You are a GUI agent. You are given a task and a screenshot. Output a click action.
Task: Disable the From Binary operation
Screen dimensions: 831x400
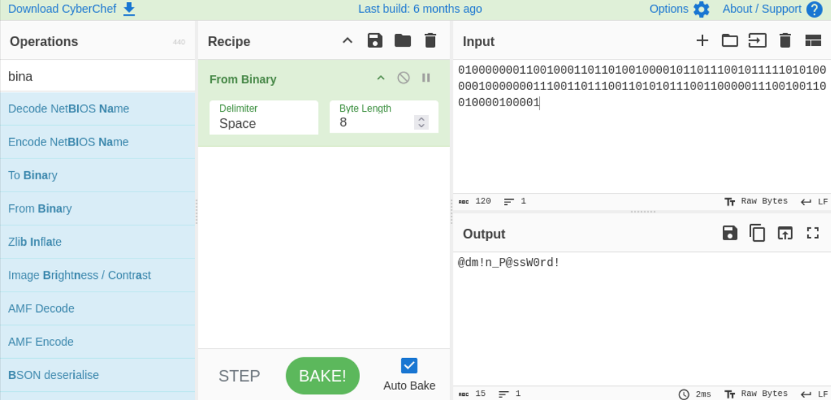(403, 78)
